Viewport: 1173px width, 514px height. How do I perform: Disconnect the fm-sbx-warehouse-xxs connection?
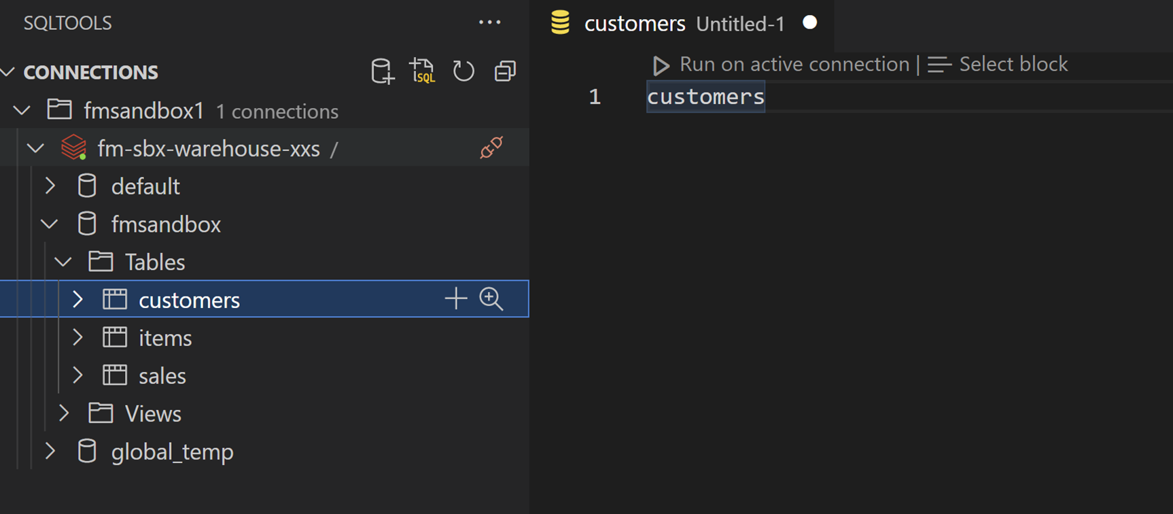tap(491, 148)
